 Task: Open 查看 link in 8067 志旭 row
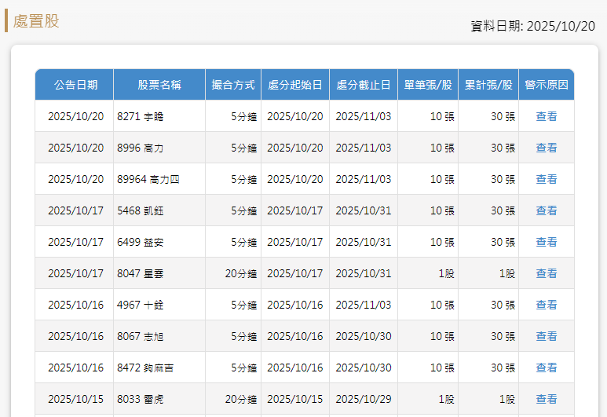(546, 336)
